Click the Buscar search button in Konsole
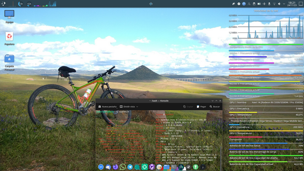The image size is (304, 171). [x=215, y=106]
